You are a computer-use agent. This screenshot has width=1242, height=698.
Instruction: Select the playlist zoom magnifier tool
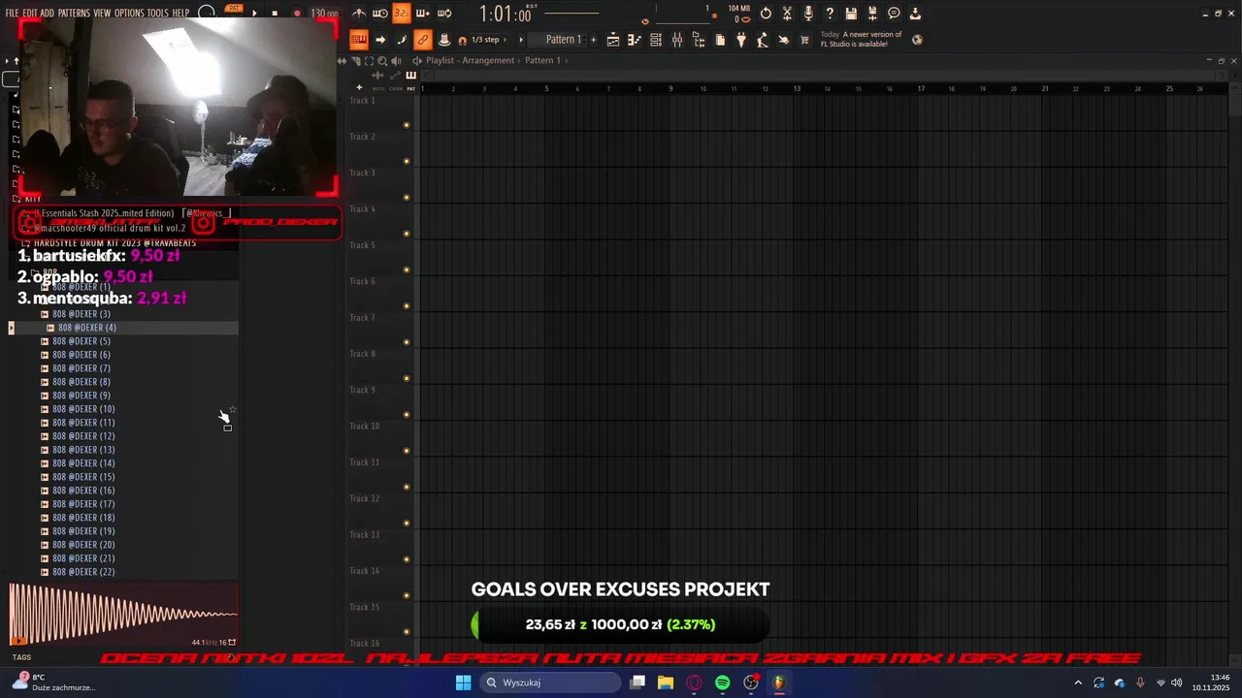382,60
